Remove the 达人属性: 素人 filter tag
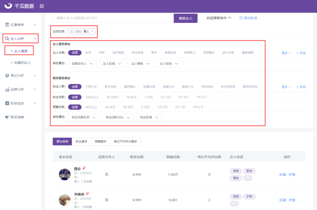 92,31
